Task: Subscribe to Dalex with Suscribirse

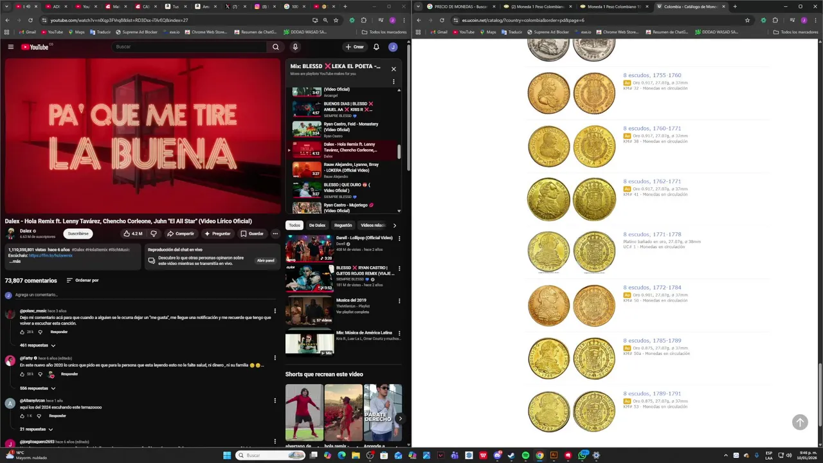Action: click(x=78, y=233)
